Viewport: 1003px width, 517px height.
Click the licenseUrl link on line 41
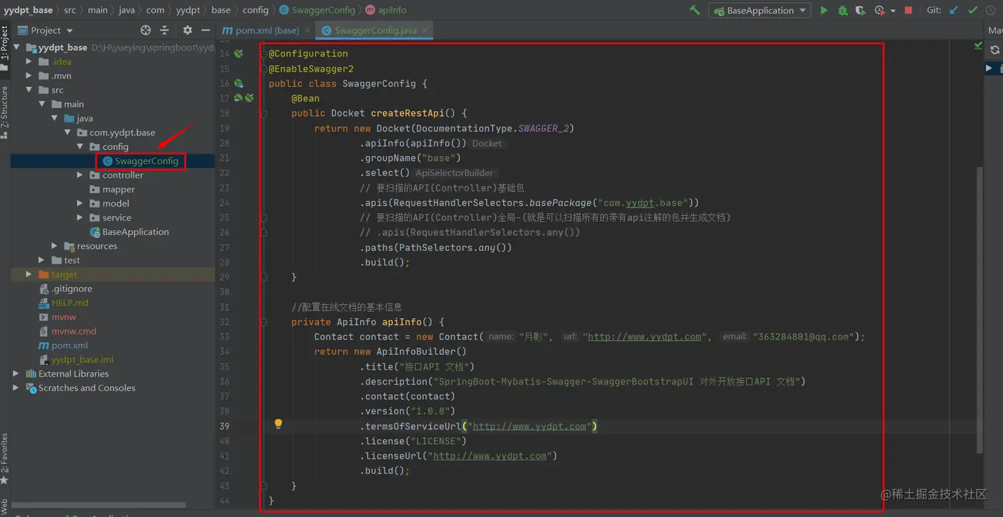click(490, 457)
